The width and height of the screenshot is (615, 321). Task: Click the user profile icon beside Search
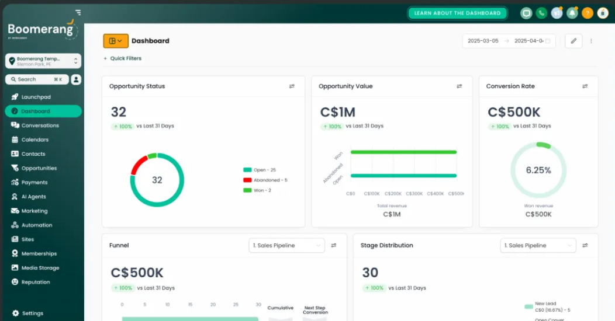click(76, 79)
